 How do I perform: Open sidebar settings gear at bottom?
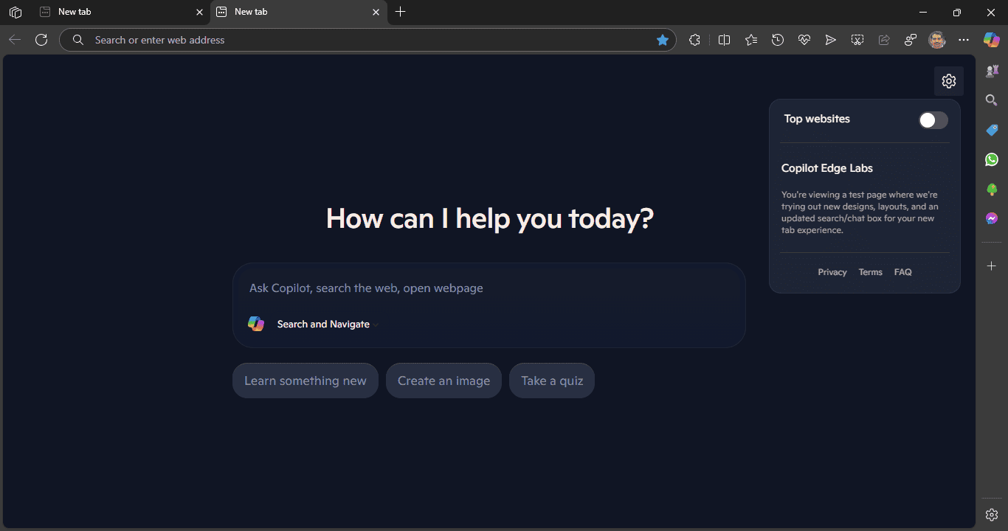click(x=992, y=515)
